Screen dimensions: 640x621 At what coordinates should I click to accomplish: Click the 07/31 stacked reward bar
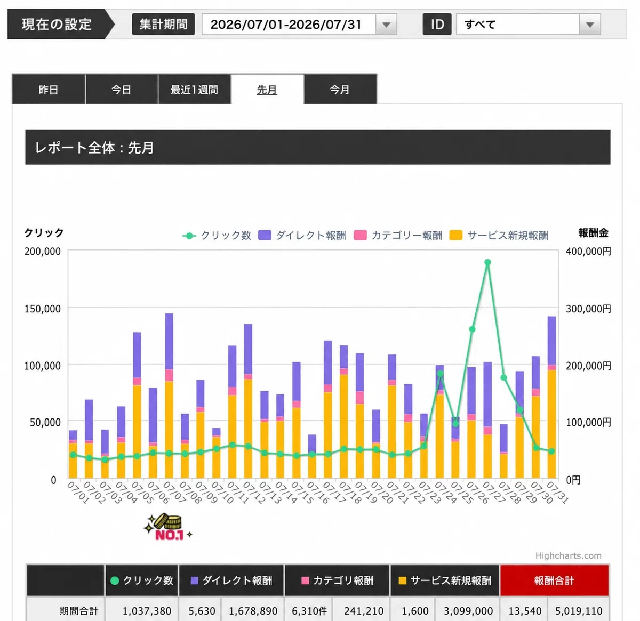click(x=551, y=397)
